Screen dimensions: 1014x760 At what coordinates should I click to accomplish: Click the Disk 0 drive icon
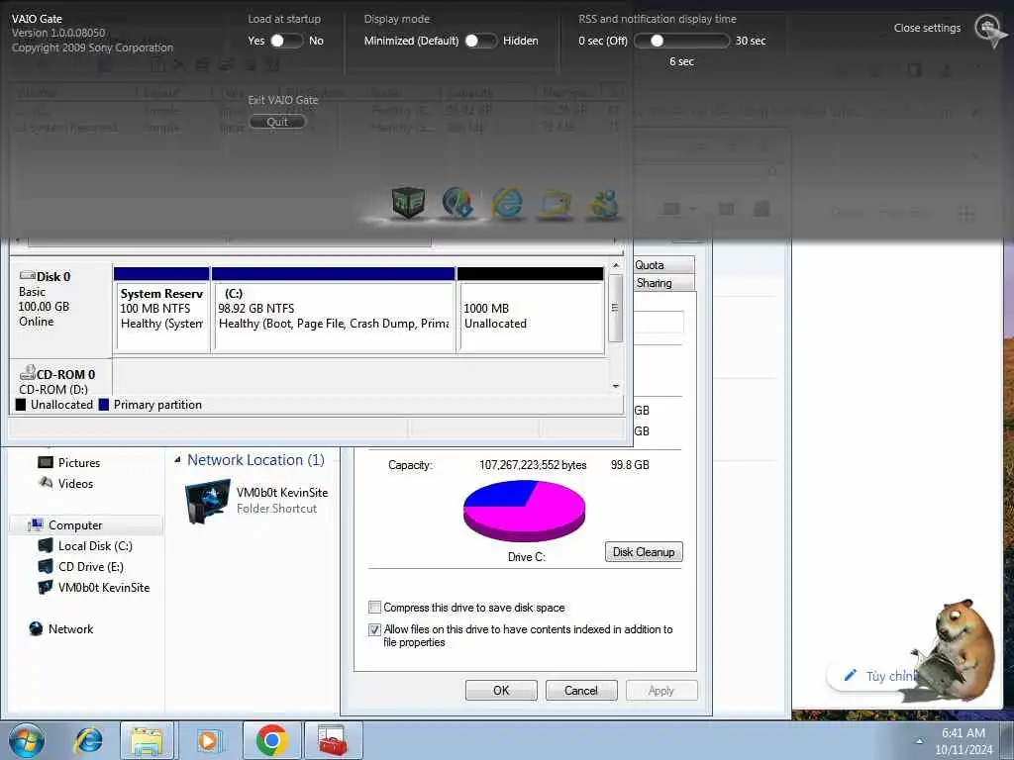click(27, 276)
